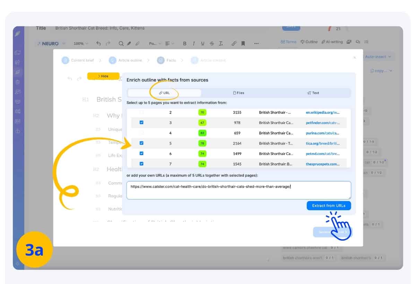Screen dimensions: 416x284
Task: Select the URL source tab
Action: click(164, 93)
